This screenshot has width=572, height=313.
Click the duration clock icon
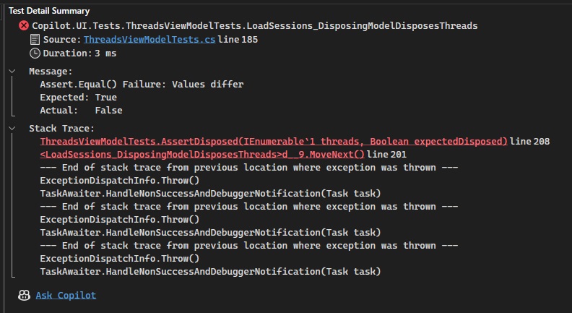(x=35, y=53)
